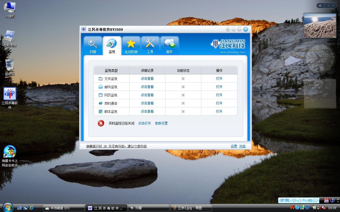340x212 pixels.
Task: Click Show Desktop quick launch icon
Action: [19, 208]
